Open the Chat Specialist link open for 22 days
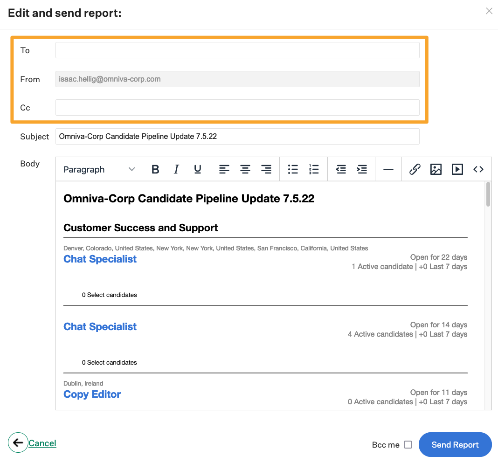Viewport: 498px width, 463px height. [x=100, y=259]
